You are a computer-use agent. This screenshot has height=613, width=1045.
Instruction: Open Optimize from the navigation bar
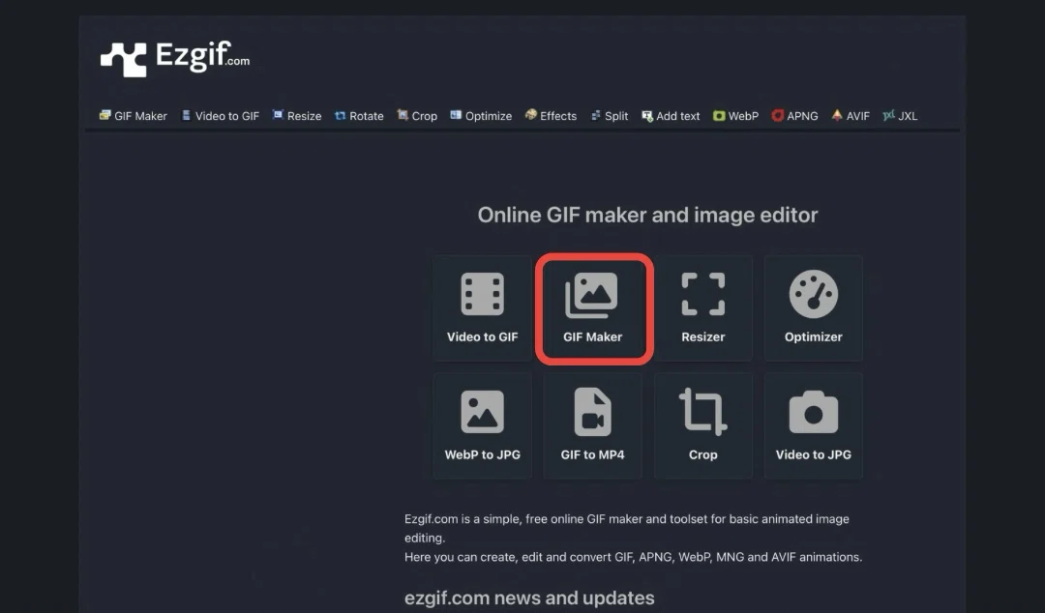coord(481,115)
